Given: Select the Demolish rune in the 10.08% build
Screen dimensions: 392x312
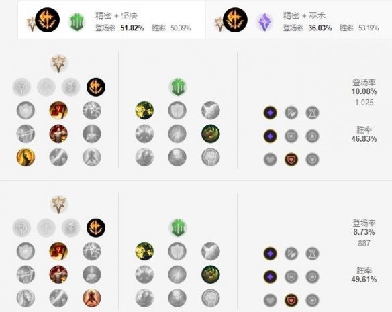Looking at the screenshot, I should point(144,110).
